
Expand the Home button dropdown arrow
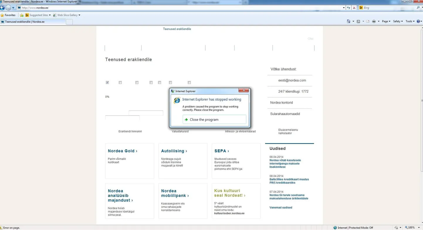click(353, 21)
